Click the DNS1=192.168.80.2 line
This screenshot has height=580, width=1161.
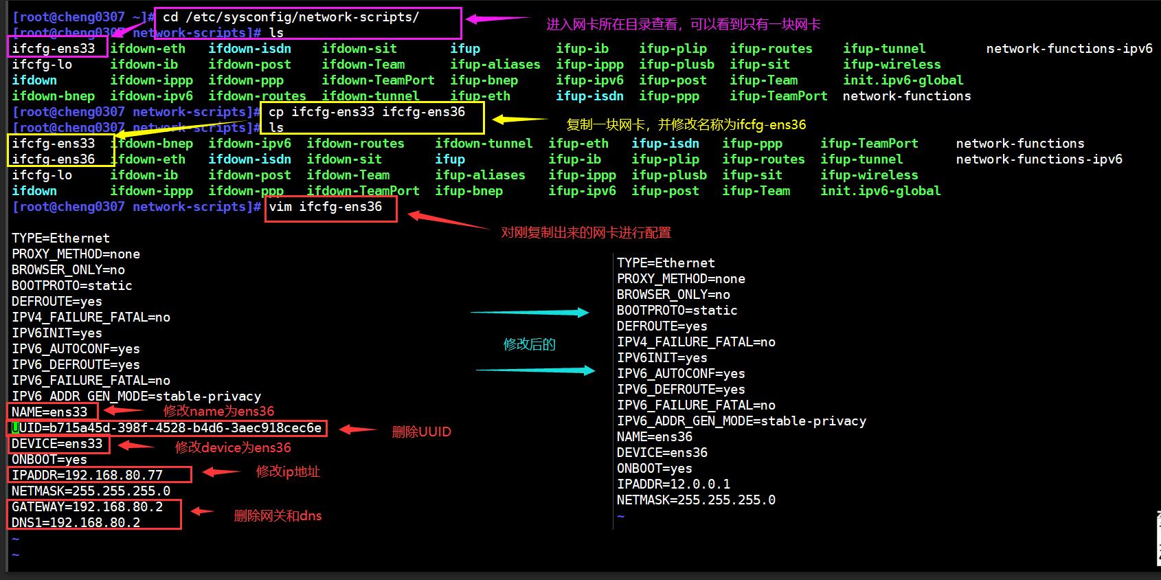(x=76, y=522)
